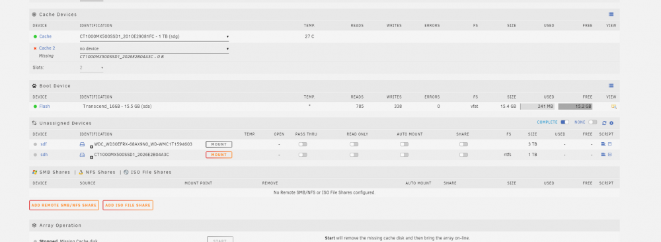Enable Auto Mount for sdh
The image size is (661, 242).
pos(405,155)
